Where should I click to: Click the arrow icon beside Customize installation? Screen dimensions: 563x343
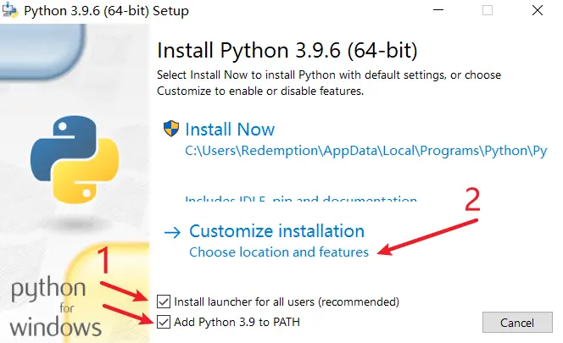(172, 233)
